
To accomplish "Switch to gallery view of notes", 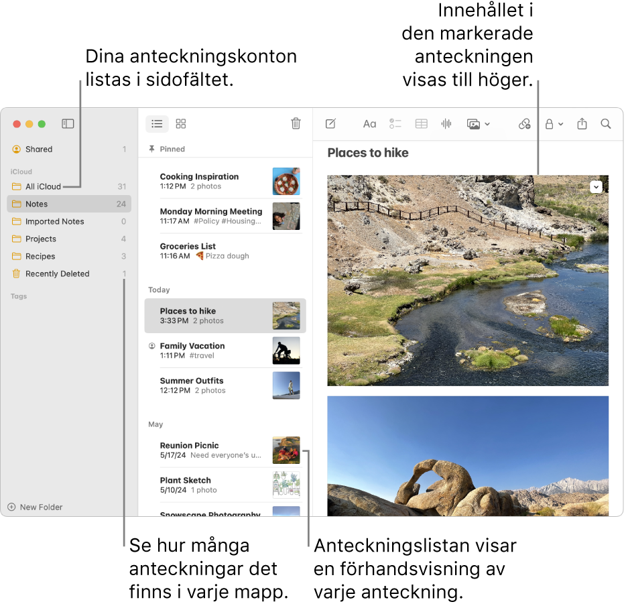I will (x=181, y=124).
